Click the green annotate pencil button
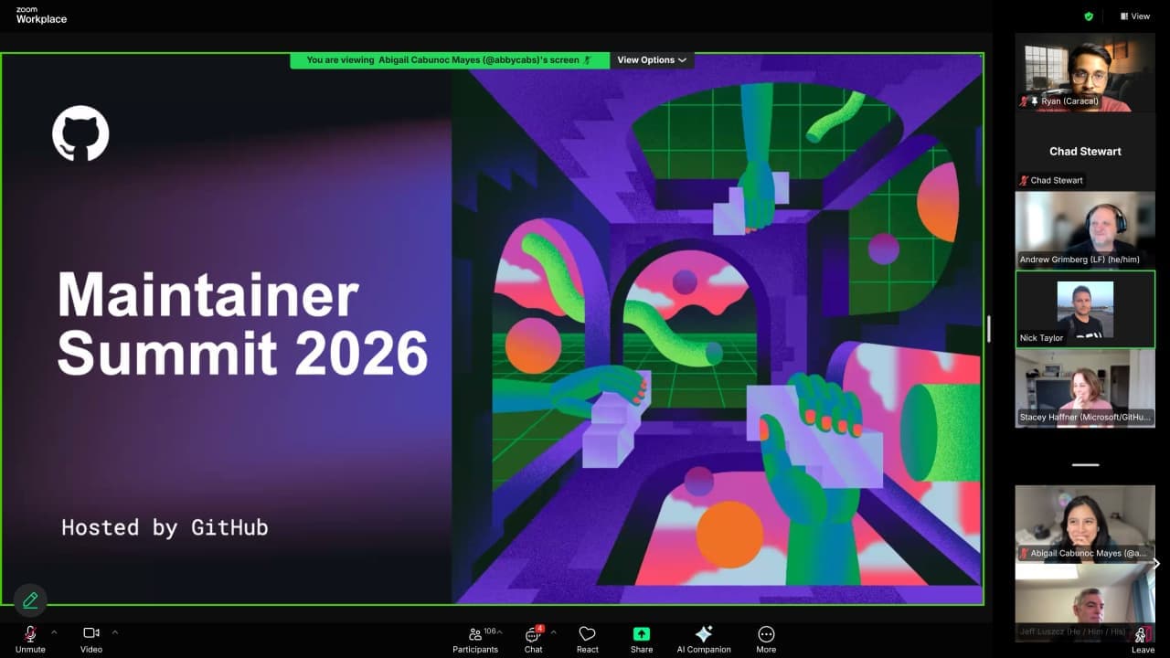Image resolution: width=1170 pixels, height=658 pixels. point(30,600)
